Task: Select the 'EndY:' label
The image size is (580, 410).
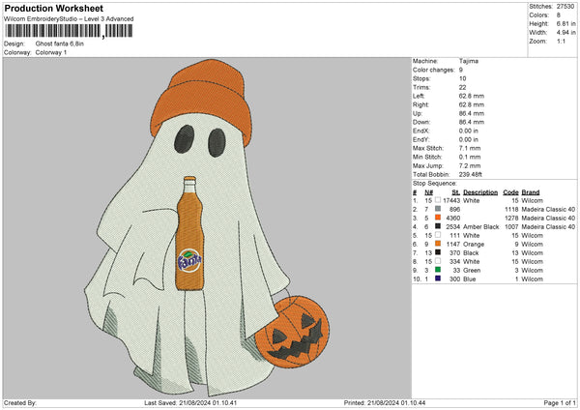Action: click(420, 139)
